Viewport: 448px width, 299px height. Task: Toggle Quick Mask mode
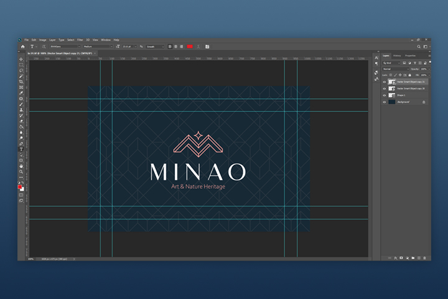(21, 195)
